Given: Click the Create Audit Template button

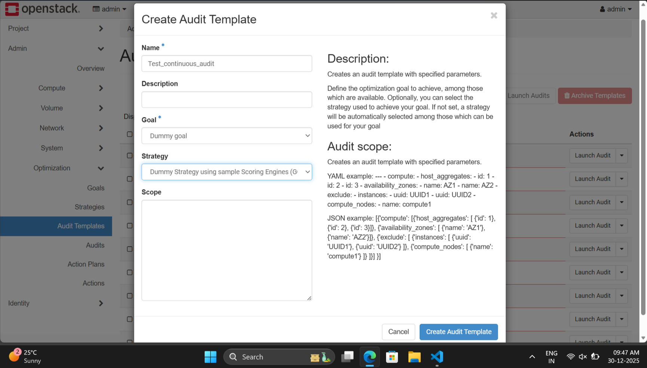Looking at the screenshot, I should tap(459, 332).
